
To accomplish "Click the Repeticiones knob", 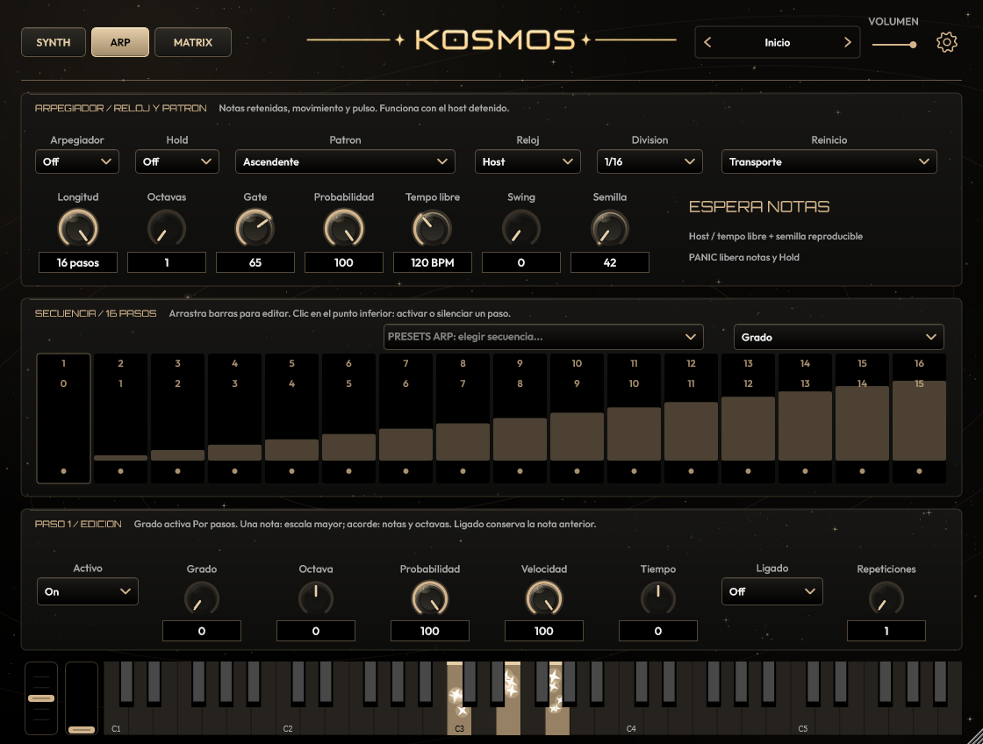I will point(886,598).
